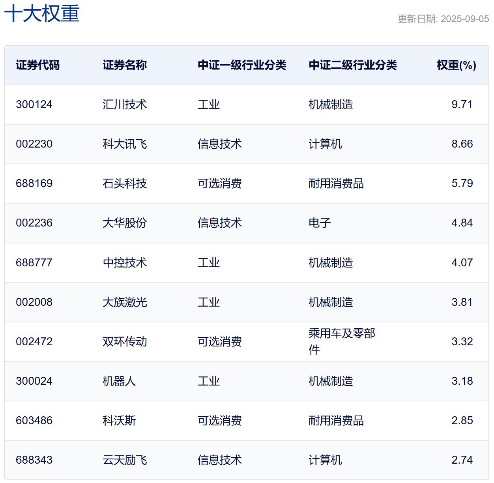Select stock code 002472

(34, 342)
